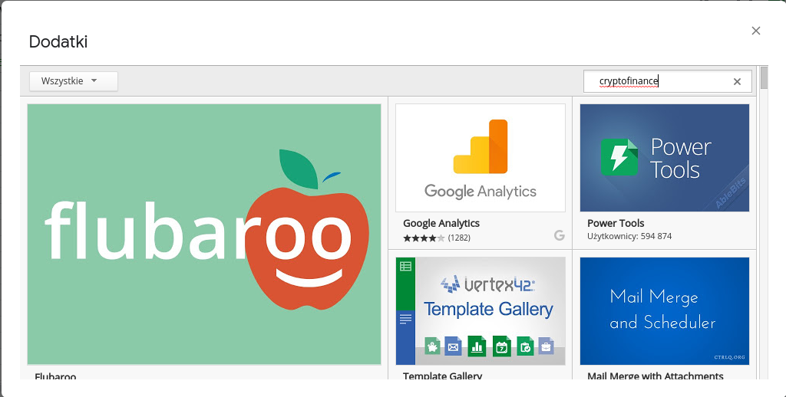Click the Użytkownicy: 594 874 text
Image resolution: width=786 pixels, height=397 pixels.
click(629, 236)
